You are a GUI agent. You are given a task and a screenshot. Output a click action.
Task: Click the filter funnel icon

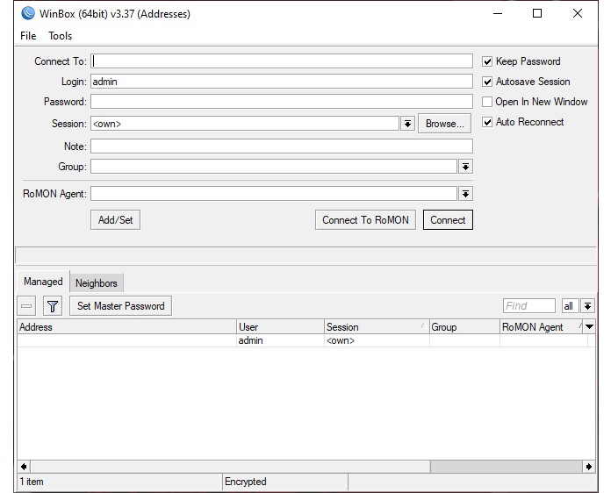coord(53,306)
